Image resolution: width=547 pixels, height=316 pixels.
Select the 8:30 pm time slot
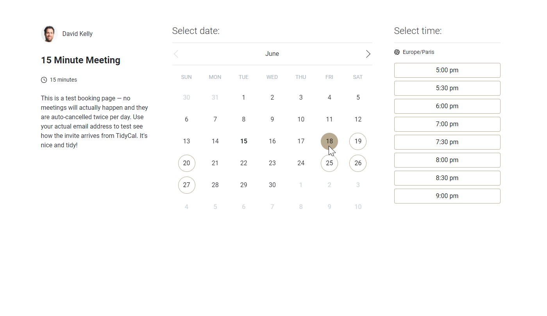447,178
